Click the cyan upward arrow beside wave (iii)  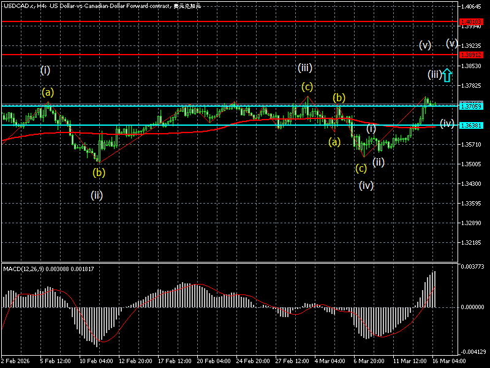447,75
